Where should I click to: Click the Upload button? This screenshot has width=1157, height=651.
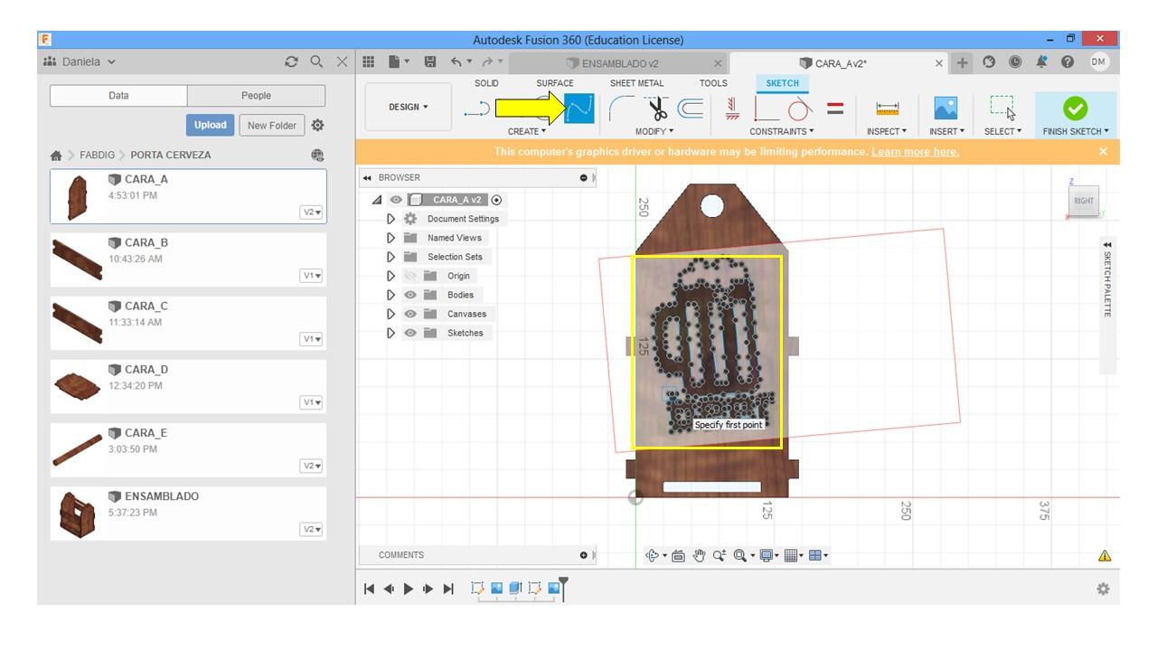[210, 125]
